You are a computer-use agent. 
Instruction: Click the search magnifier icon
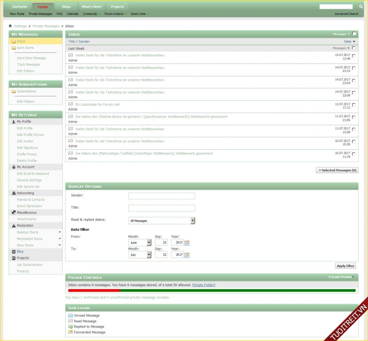click(361, 7)
